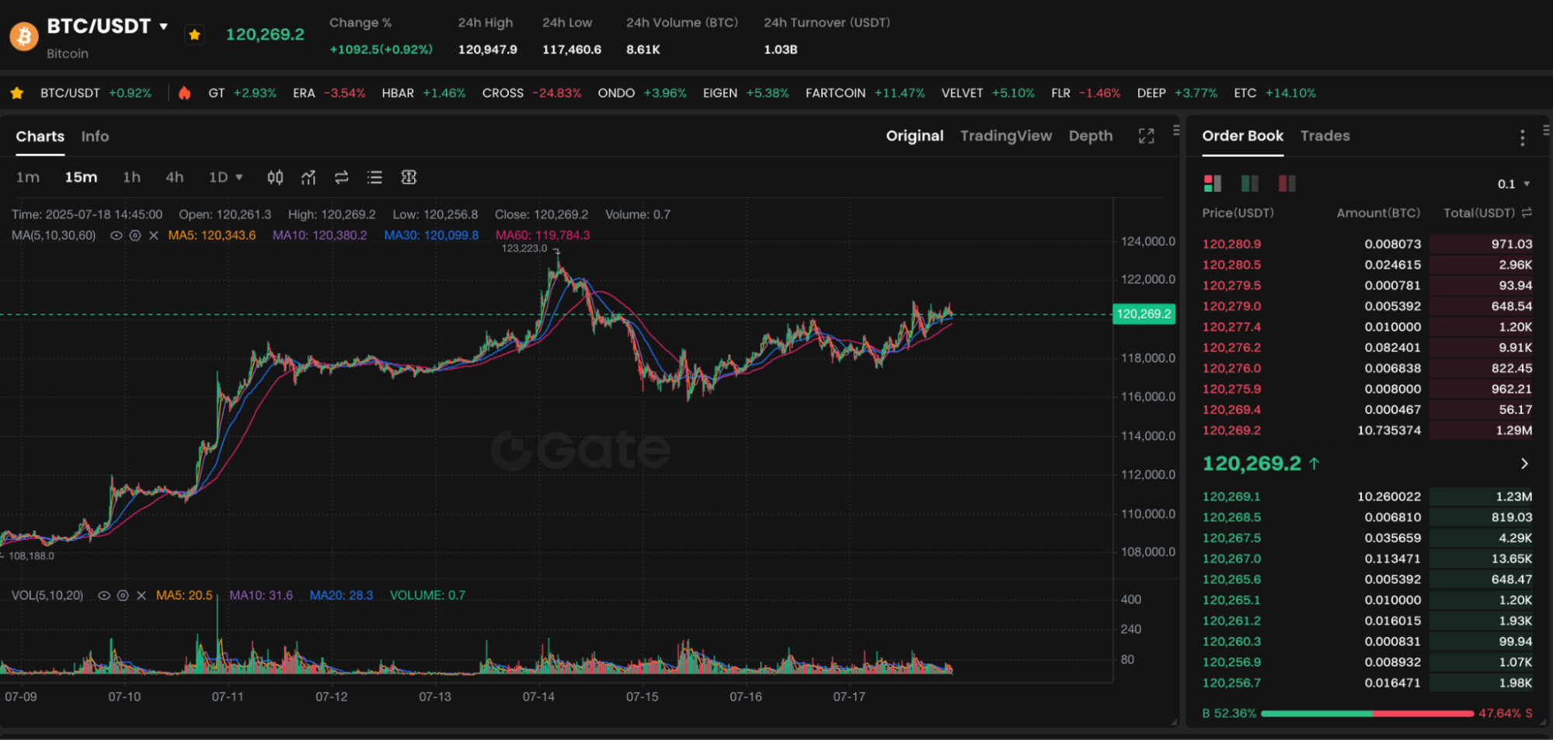Select the 1m timeframe
The height and width of the screenshot is (740, 1553).
[x=28, y=177]
